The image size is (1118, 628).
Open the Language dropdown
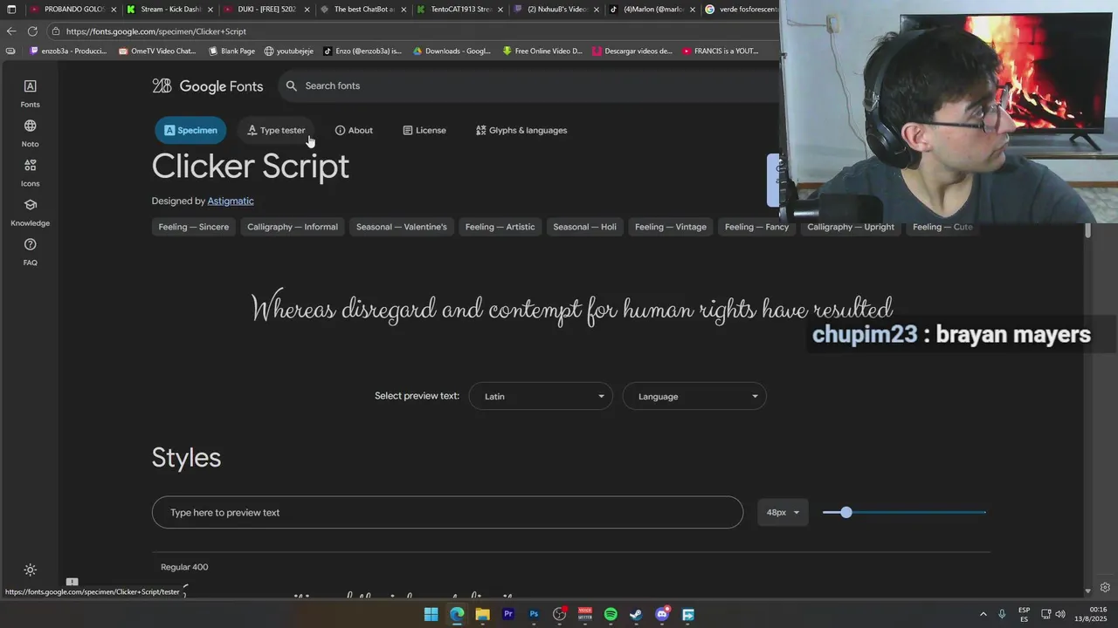tap(694, 396)
